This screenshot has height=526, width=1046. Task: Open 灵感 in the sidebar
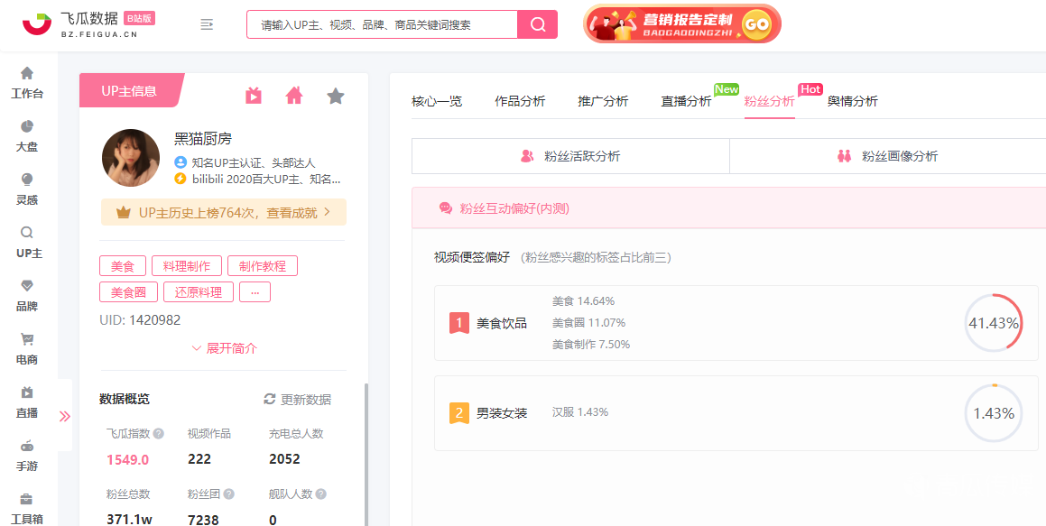tap(27, 189)
